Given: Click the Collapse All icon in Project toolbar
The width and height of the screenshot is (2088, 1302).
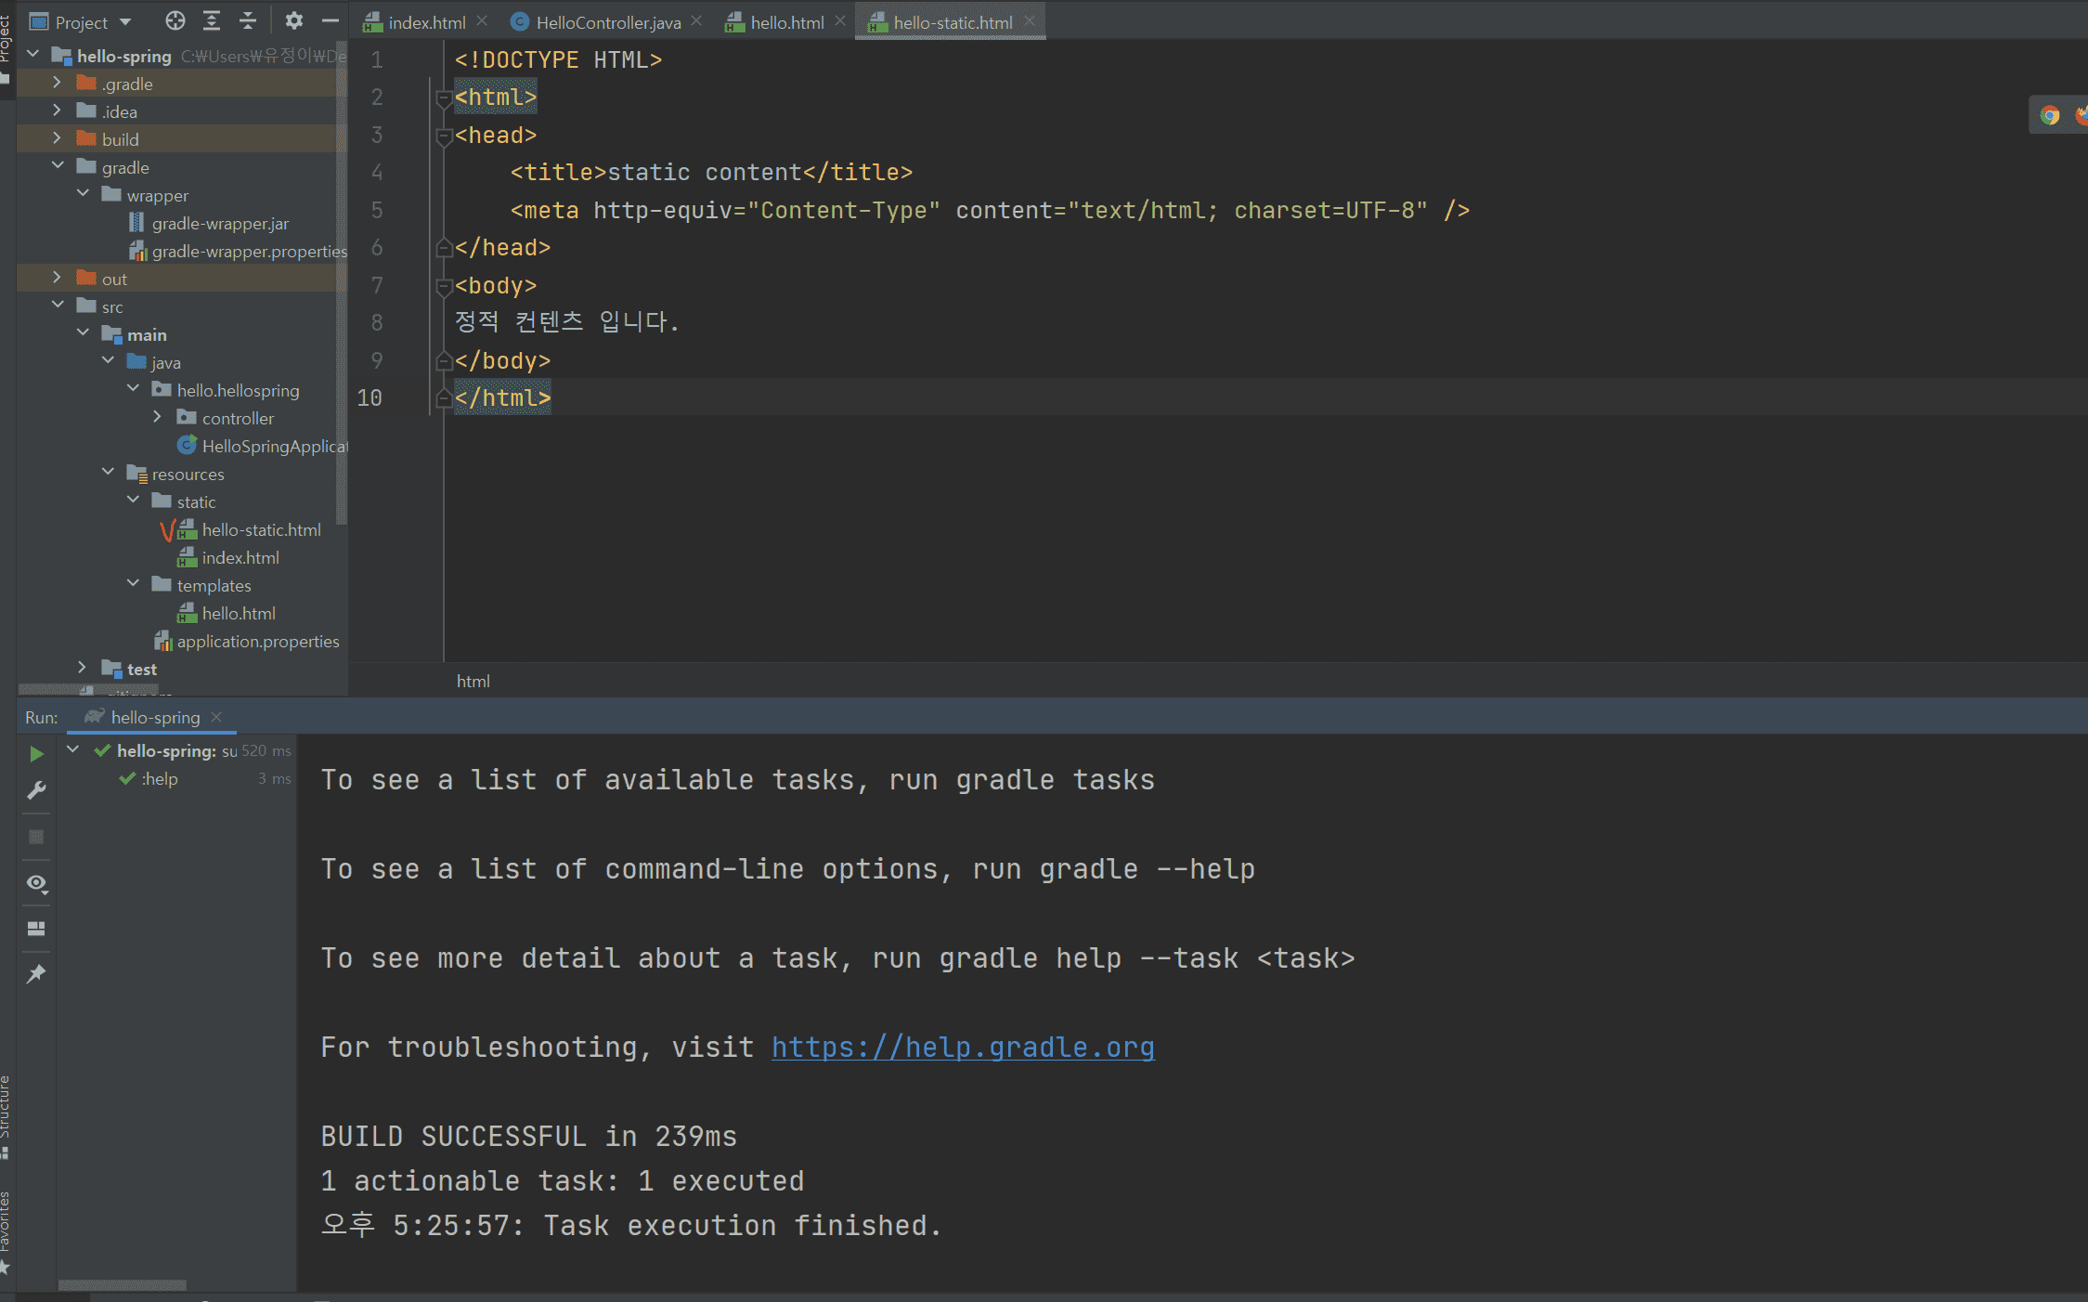Looking at the screenshot, I should (x=248, y=20).
